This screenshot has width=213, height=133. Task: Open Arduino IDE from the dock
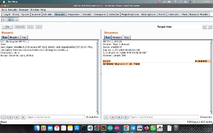(110, 128)
